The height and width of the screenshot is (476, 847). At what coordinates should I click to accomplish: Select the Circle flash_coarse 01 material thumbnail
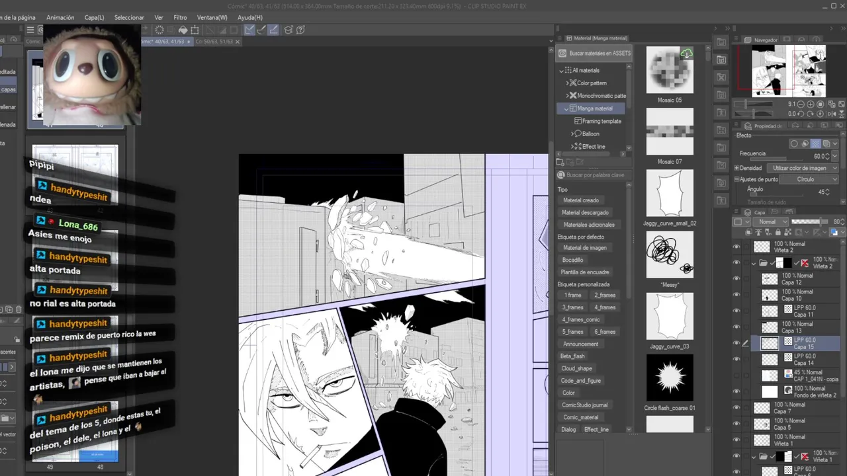coord(670,378)
